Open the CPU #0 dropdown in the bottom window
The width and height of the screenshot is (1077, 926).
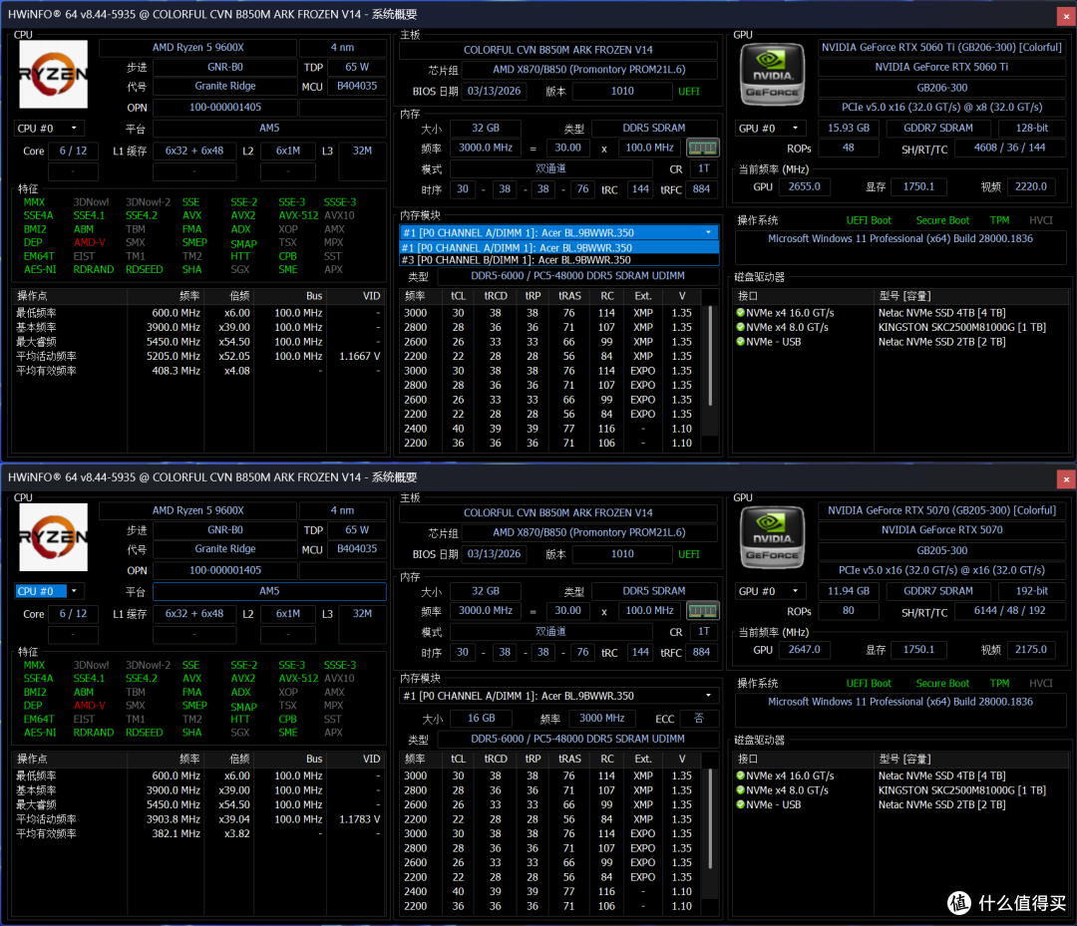point(74,591)
